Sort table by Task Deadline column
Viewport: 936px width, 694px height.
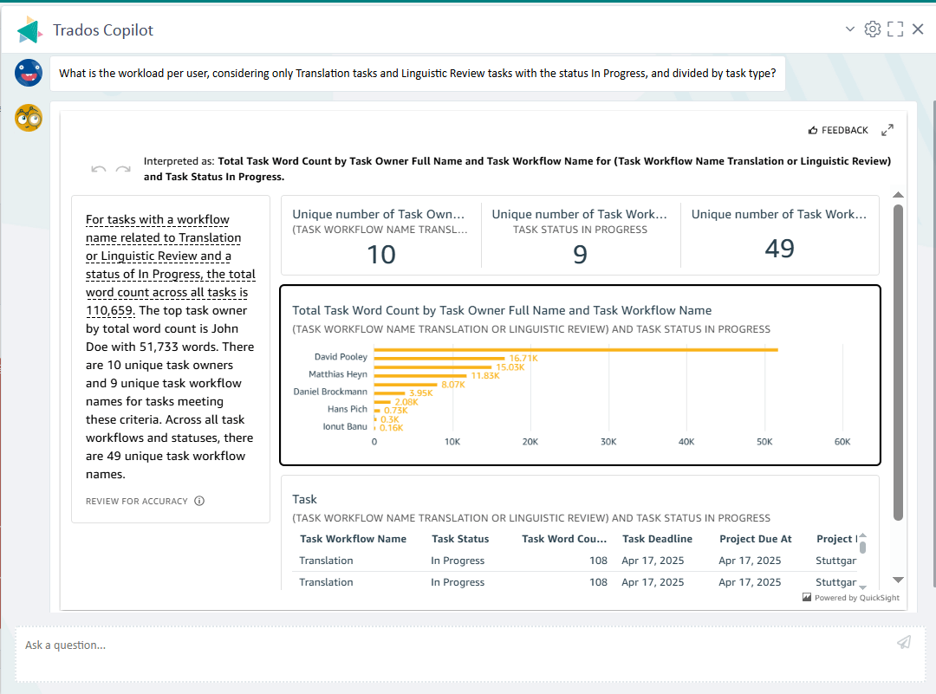pos(657,539)
